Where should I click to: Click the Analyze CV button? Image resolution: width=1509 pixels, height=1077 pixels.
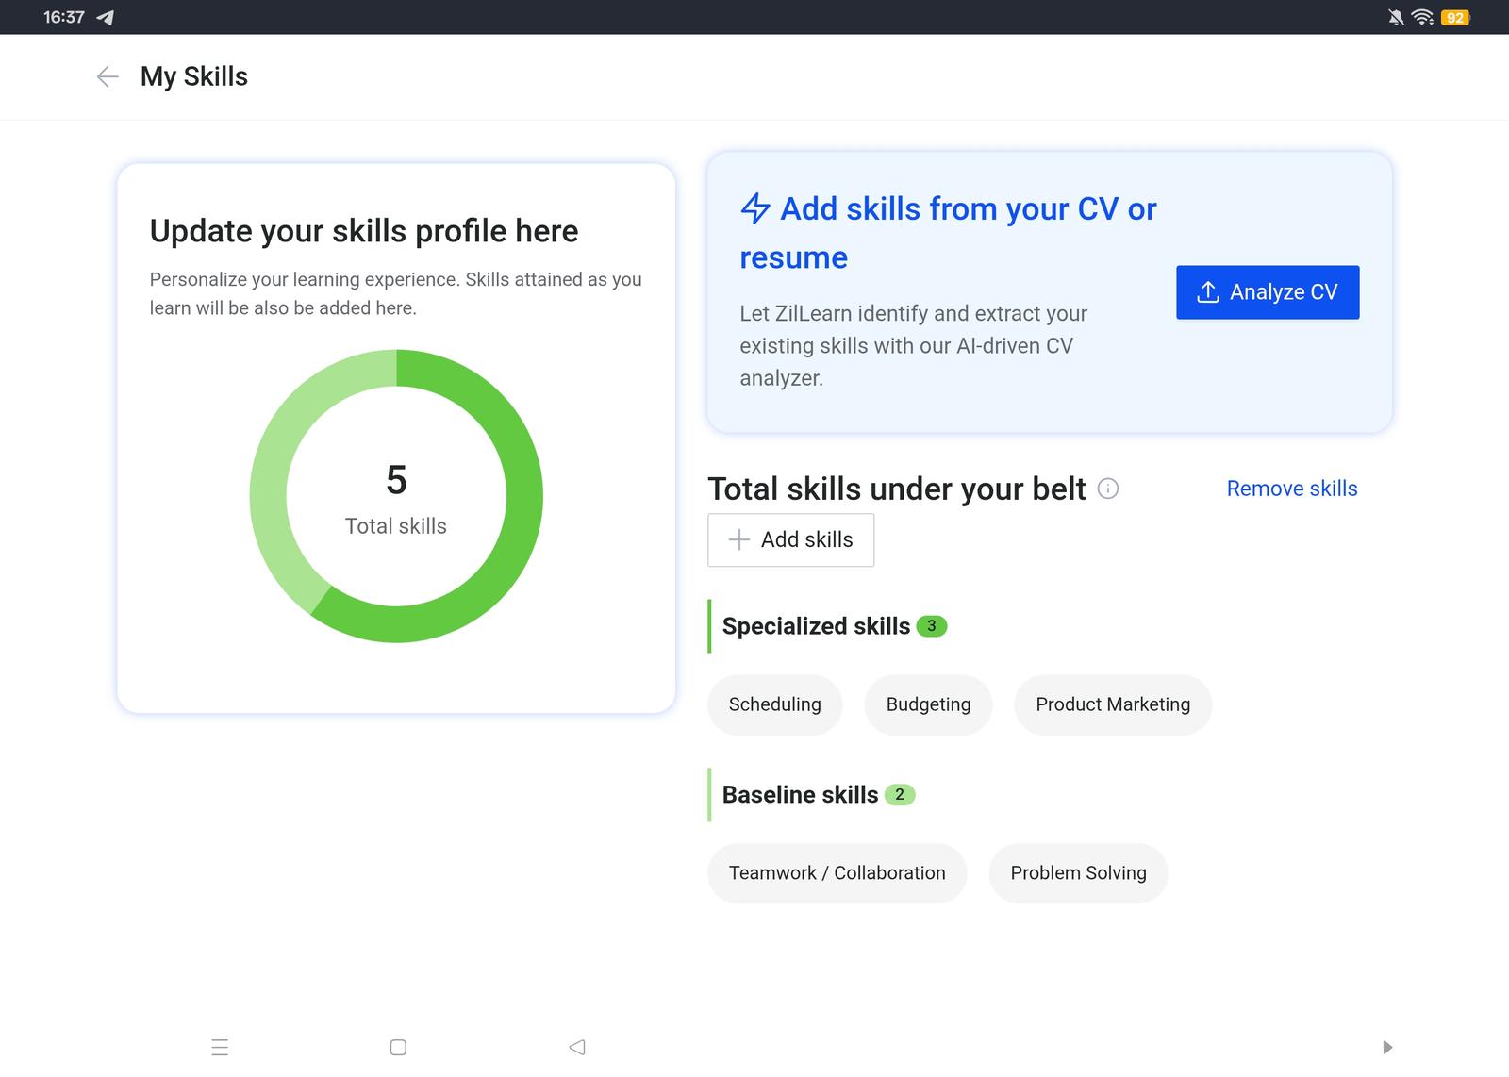click(1267, 292)
